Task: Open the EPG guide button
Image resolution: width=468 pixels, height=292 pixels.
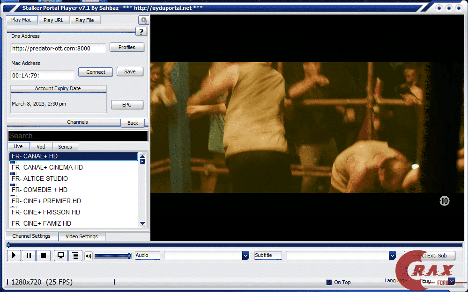Action: coord(127,105)
